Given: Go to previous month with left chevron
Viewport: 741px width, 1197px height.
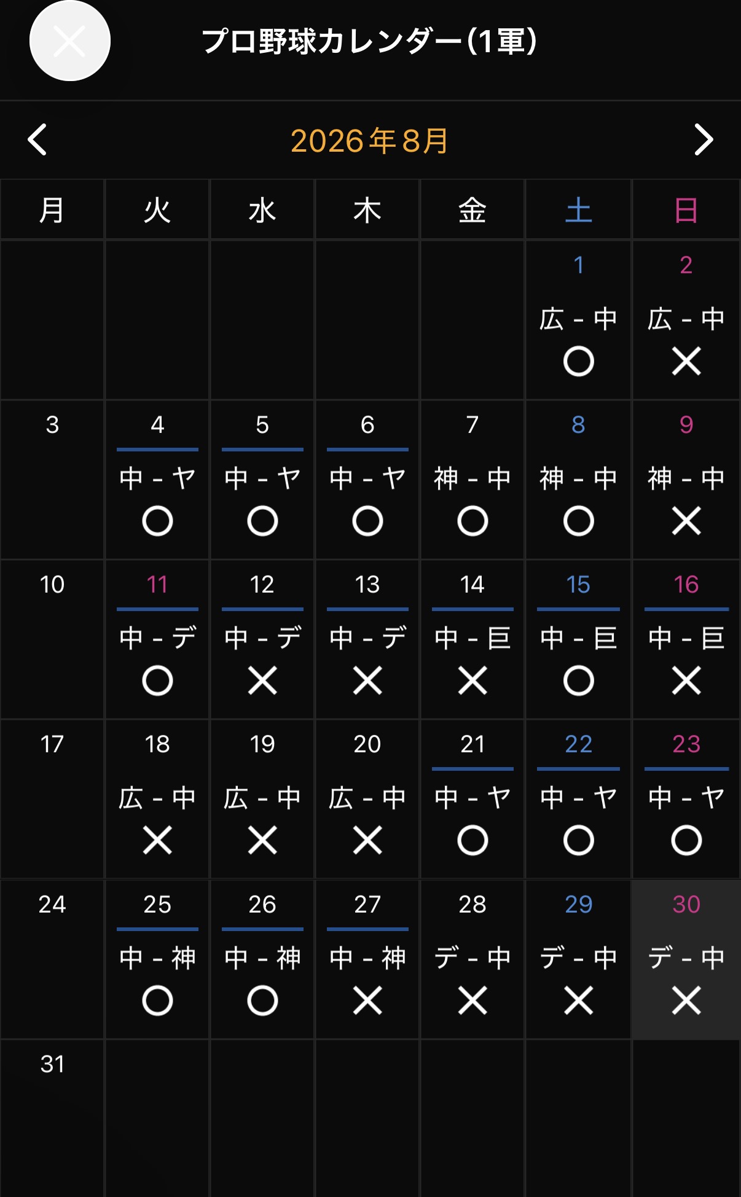Looking at the screenshot, I should click(x=37, y=140).
